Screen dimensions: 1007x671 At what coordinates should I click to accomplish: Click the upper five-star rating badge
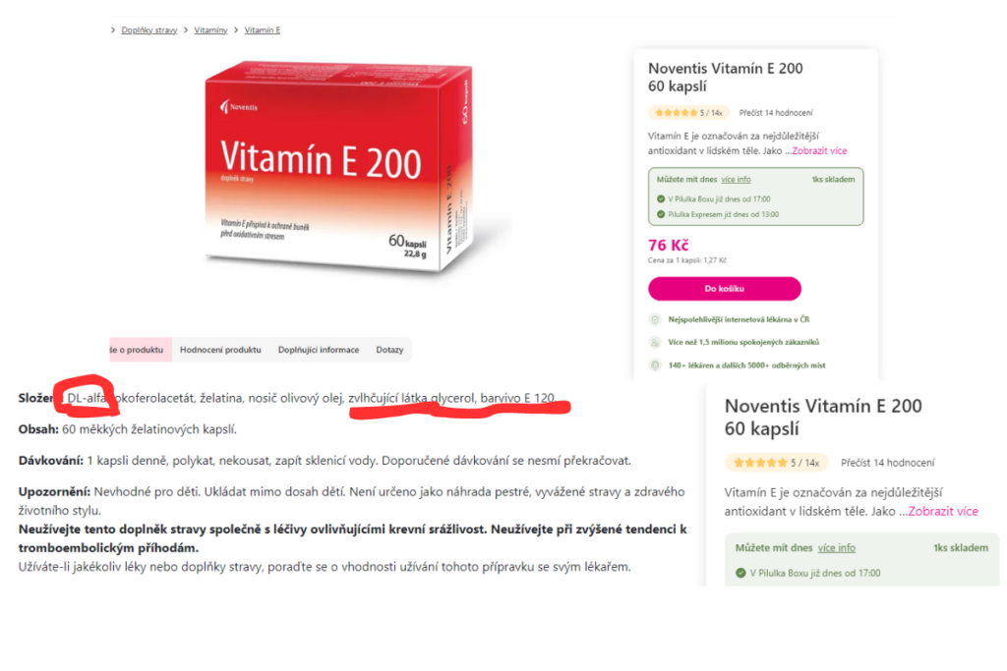687,113
